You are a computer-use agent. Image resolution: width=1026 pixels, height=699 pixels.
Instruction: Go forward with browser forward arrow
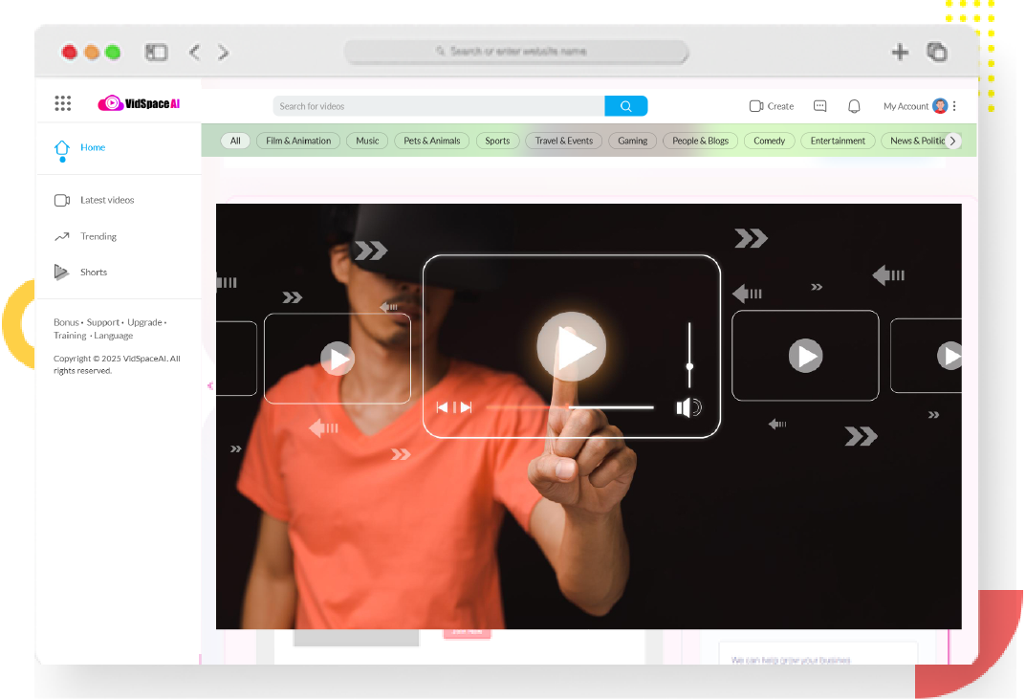click(224, 53)
